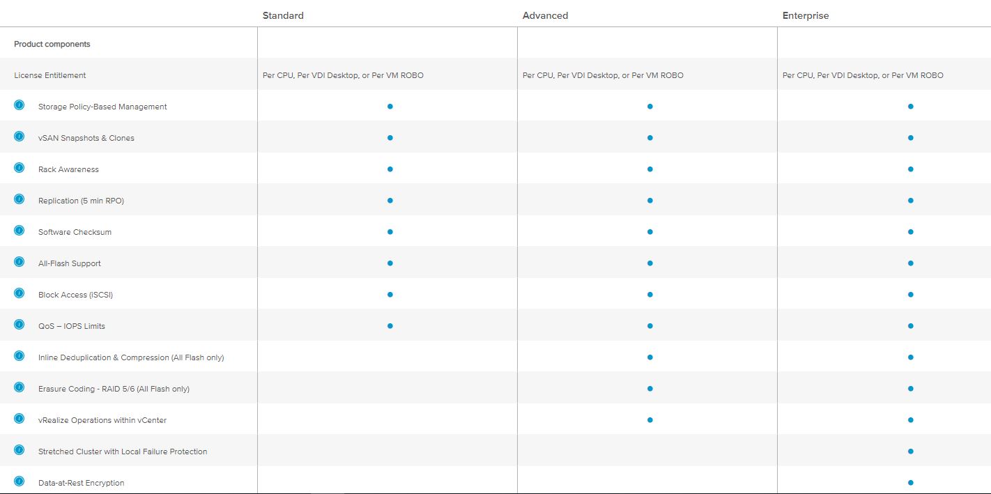Click info icon for Inline Deduplication & Compression
991x494 pixels.
(x=19, y=355)
